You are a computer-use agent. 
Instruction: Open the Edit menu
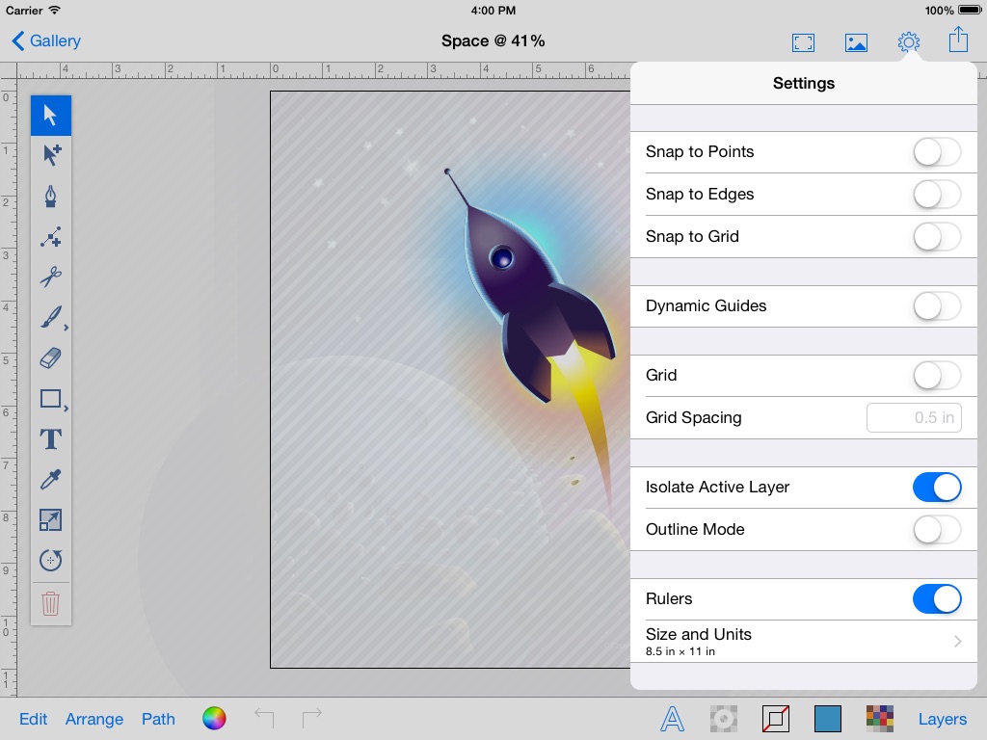point(34,719)
